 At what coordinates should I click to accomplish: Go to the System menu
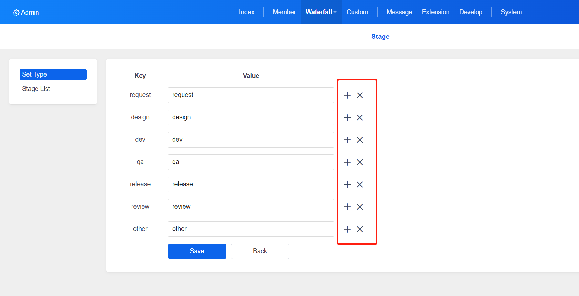click(511, 12)
